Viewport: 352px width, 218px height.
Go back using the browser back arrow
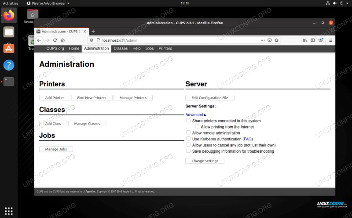(x=39, y=40)
